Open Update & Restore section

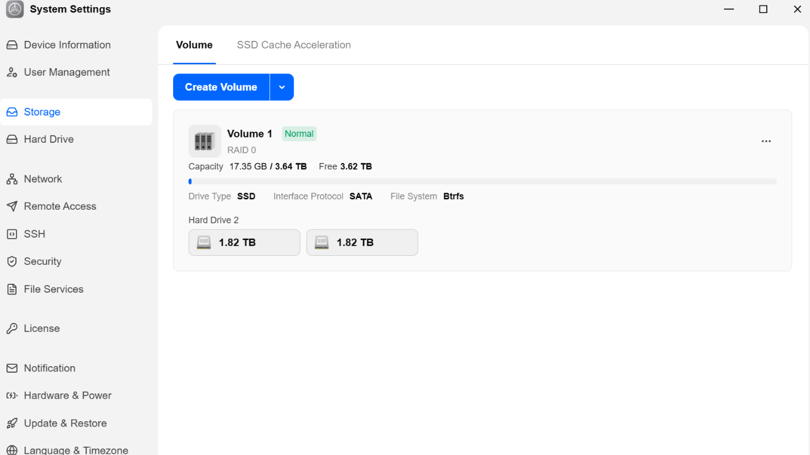click(76, 423)
